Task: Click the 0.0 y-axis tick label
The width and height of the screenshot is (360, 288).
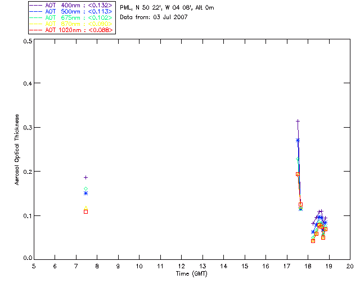Action: (28, 258)
